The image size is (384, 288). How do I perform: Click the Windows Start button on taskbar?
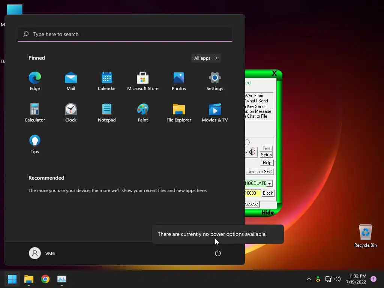tap(12, 279)
